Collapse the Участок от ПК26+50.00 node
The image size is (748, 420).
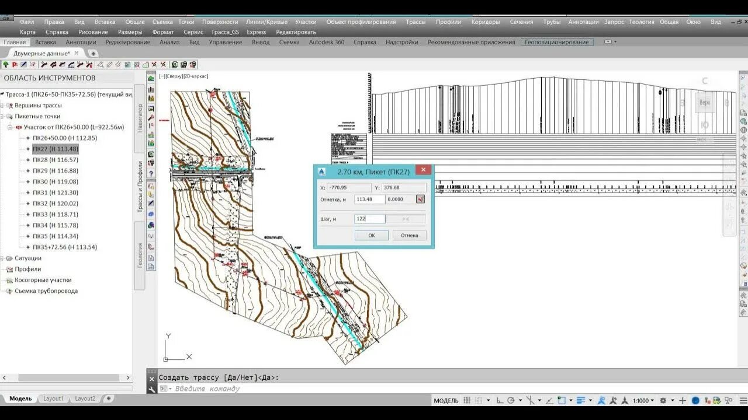pos(10,127)
